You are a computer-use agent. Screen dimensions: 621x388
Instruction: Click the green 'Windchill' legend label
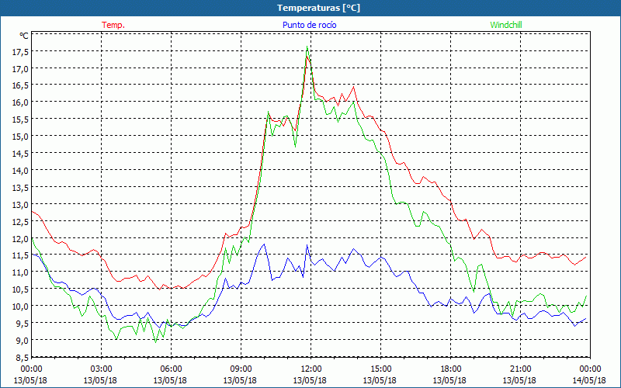click(x=506, y=25)
